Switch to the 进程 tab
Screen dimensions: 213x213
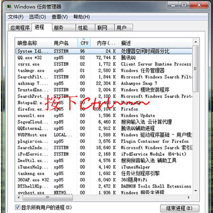pos(42,27)
